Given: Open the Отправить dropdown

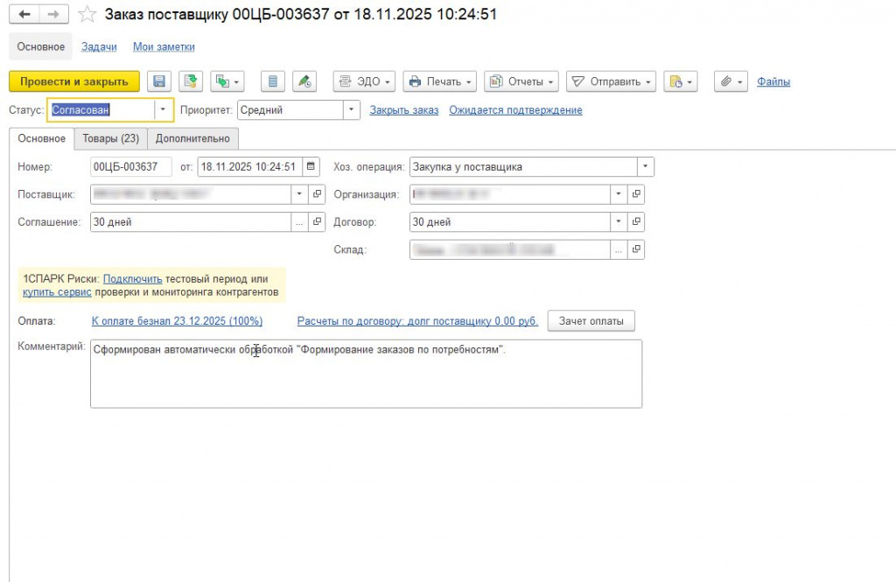Looking at the screenshot, I should point(611,81).
